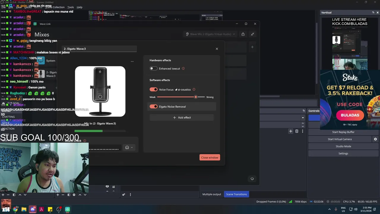Click the Voice Focus strength slider
This screenshot has height=214, width=380.
181,97
